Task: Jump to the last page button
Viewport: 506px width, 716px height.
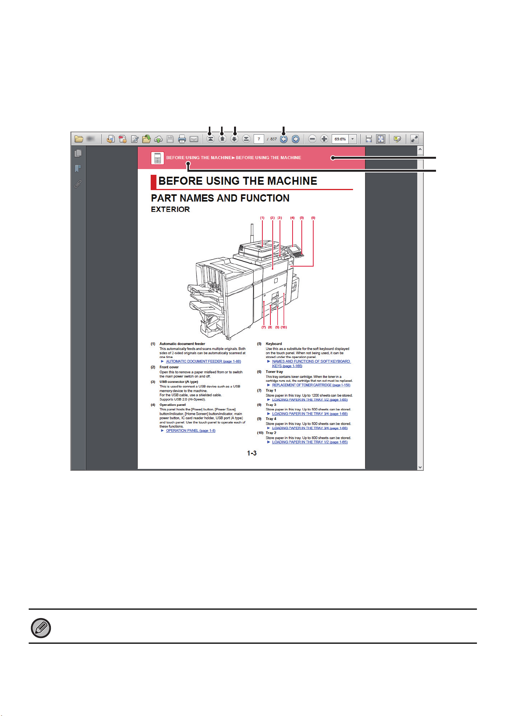Action: (x=246, y=139)
